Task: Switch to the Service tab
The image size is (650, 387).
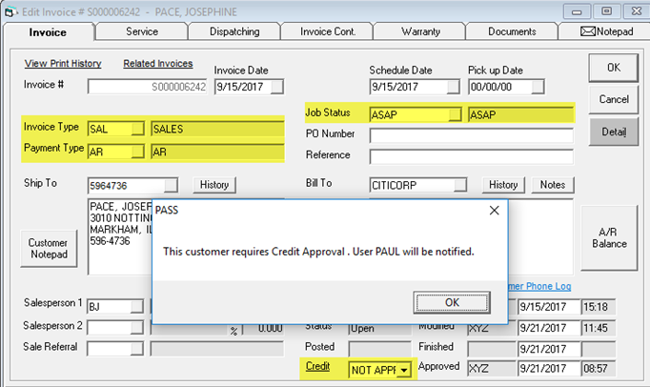Action: pyautogui.click(x=142, y=31)
